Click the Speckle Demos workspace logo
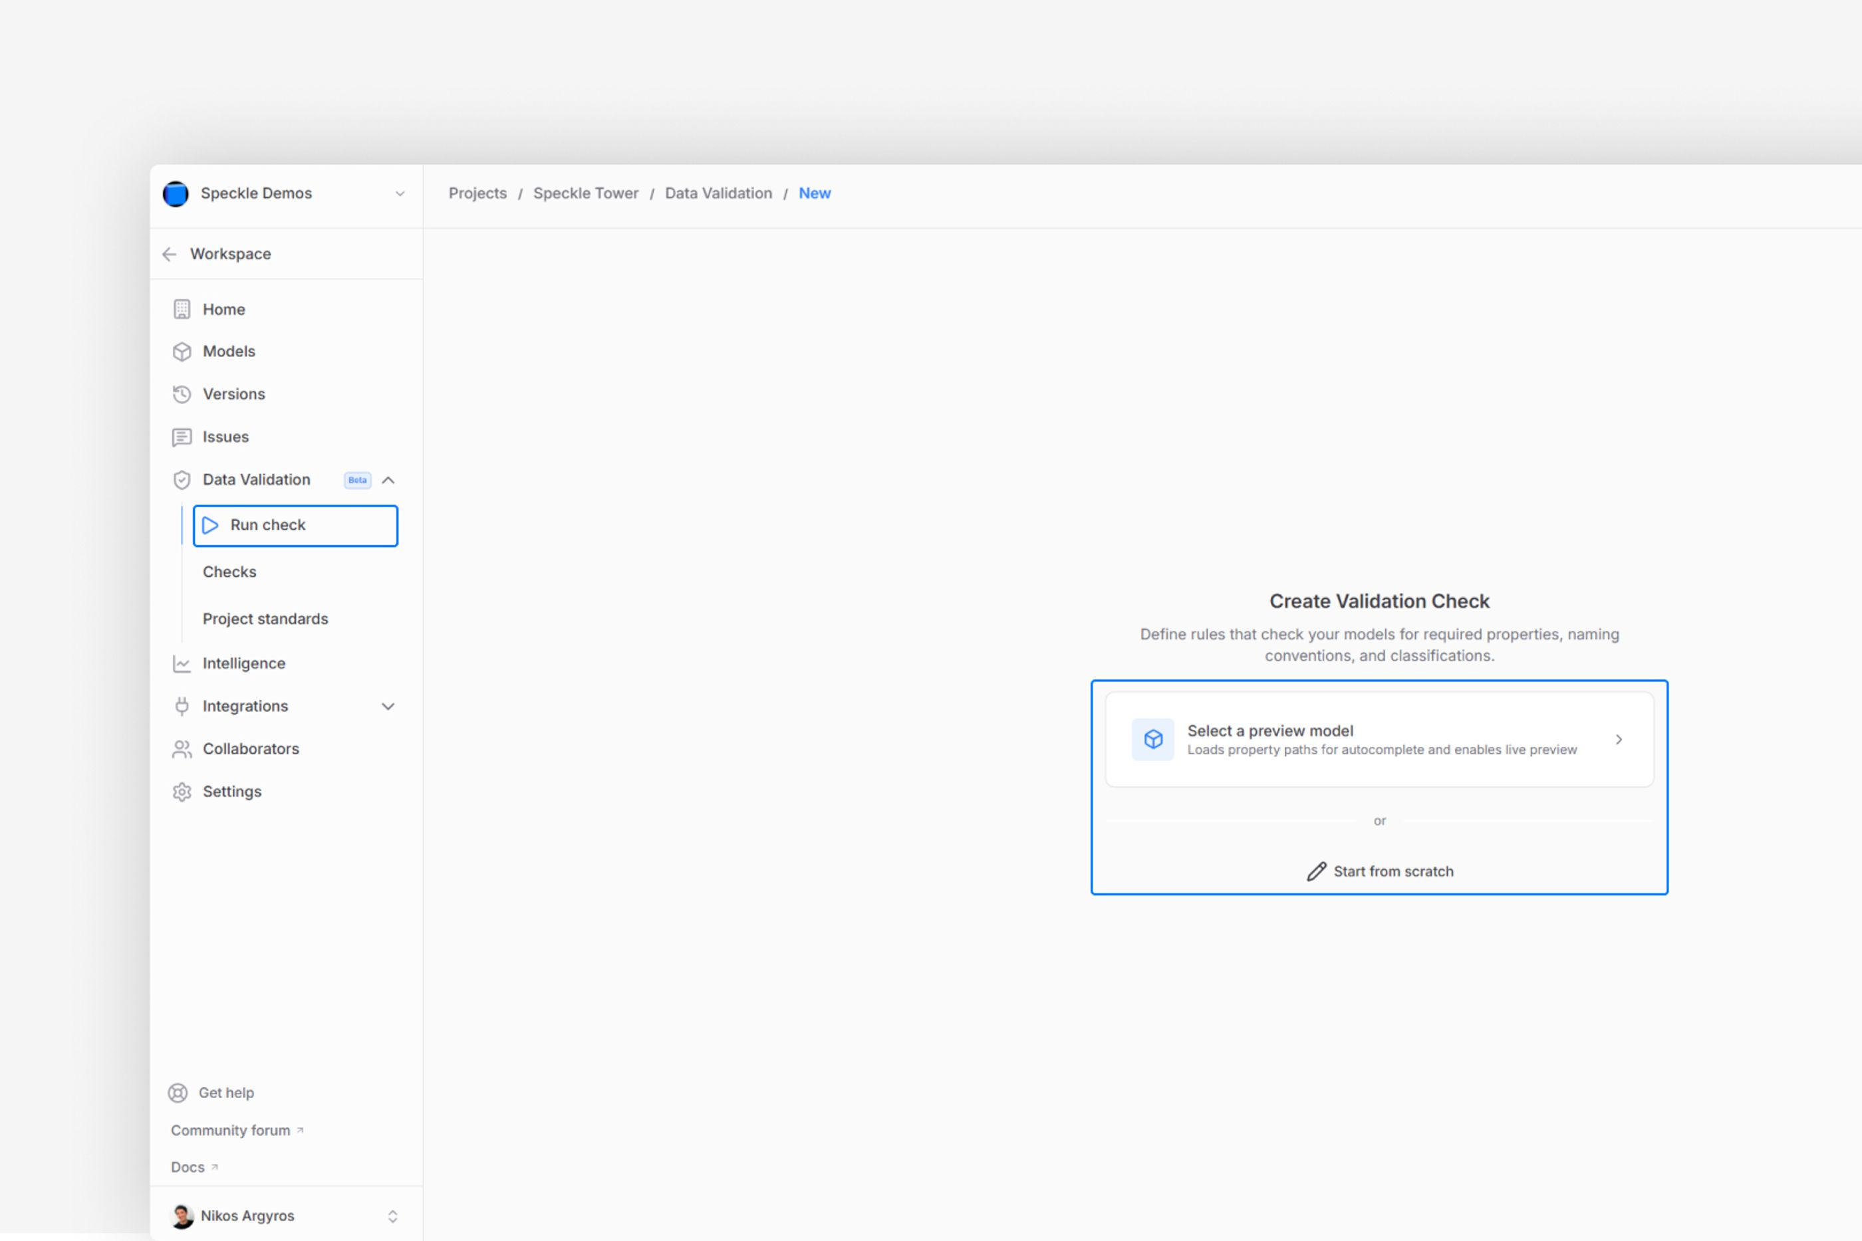The width and height of the screenshot is (1862, 1241). 176,194
